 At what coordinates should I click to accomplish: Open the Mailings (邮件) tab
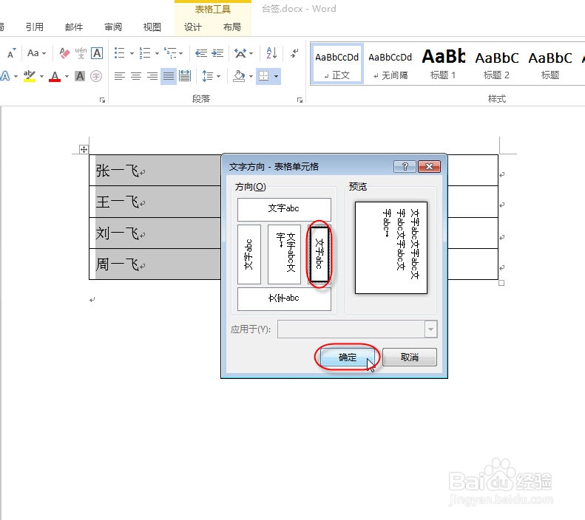tap(74, 27)
